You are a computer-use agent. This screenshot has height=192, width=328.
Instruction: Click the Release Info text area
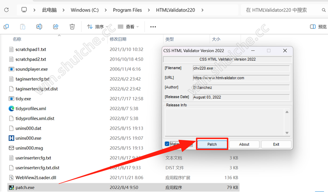[224, 122]
